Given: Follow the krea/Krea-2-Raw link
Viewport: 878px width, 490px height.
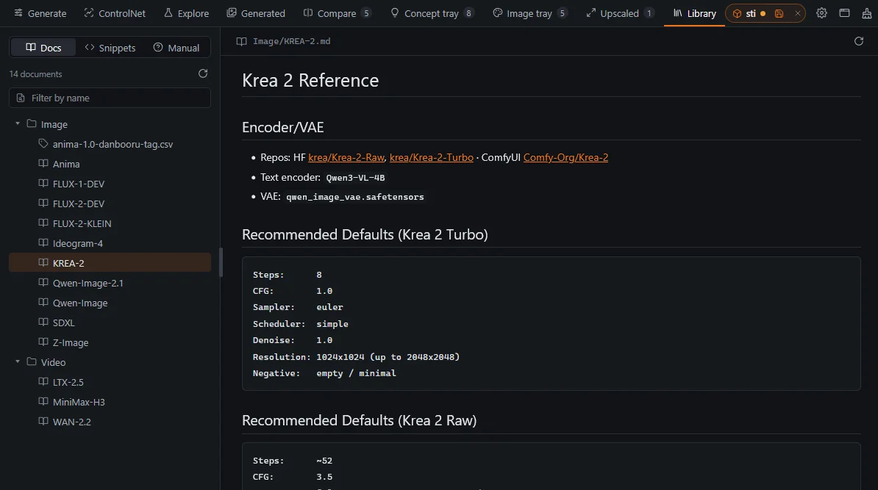Looking at the screenshot, I should (x=346, y=158).
